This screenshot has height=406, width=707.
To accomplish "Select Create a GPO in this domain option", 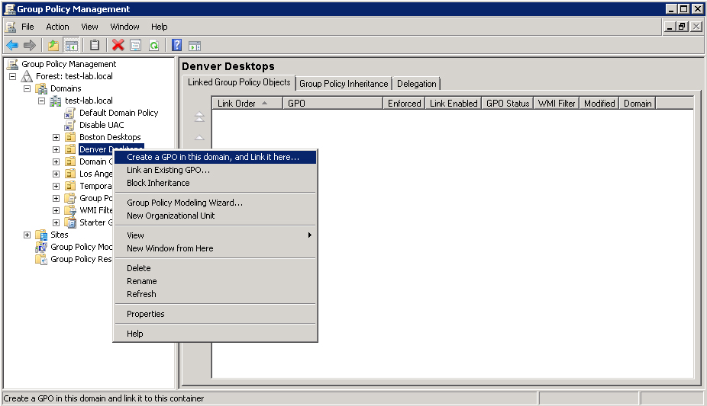I will tap(213, 157).
